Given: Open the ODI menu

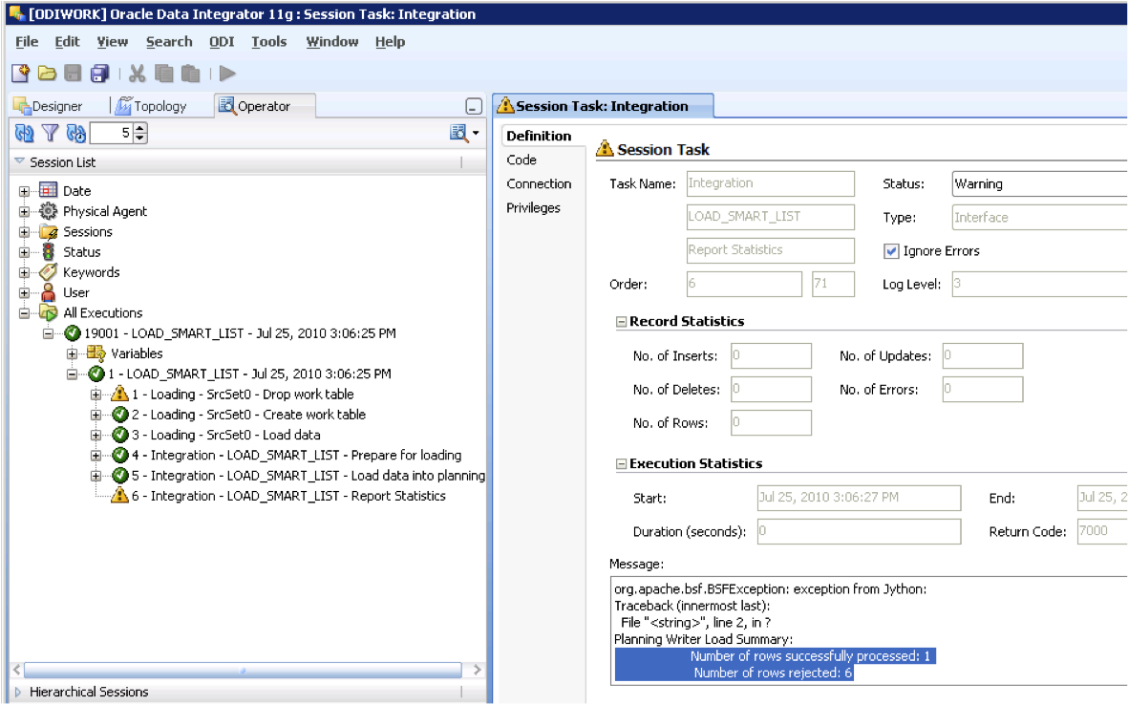Looking at the screenshot, I should click(x=222, y=42).
